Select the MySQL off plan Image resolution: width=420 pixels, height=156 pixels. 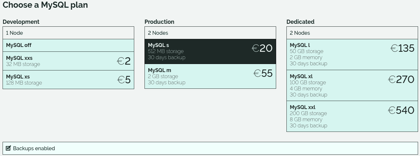click(68, 45)
